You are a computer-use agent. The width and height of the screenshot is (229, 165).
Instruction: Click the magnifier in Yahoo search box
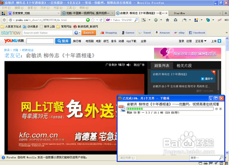136,20
